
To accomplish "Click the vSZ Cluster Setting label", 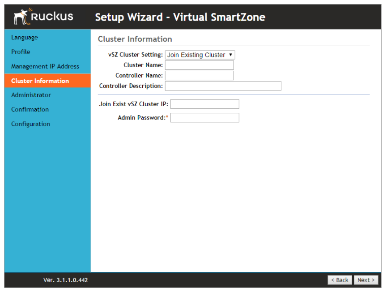I will coord(136,55).
